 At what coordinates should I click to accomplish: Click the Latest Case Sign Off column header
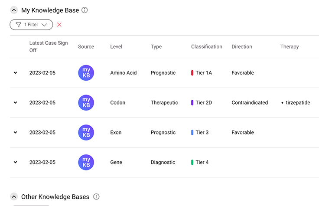(49, 46)
